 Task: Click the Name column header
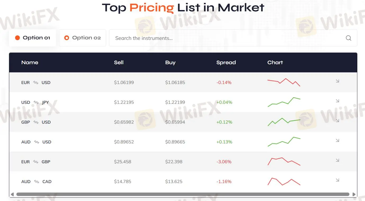click(30, 63)
